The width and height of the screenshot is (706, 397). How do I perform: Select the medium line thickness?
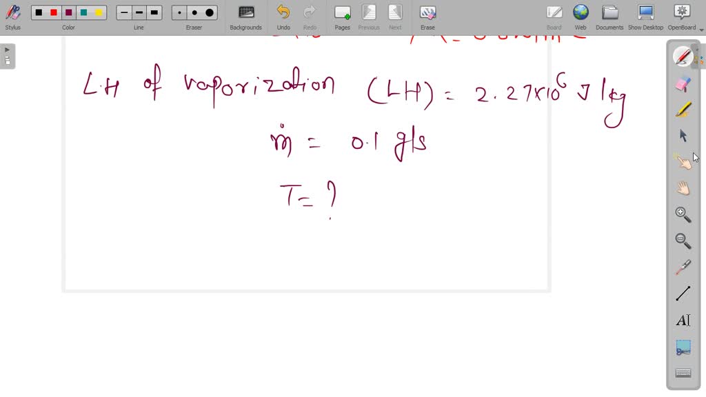139,12
